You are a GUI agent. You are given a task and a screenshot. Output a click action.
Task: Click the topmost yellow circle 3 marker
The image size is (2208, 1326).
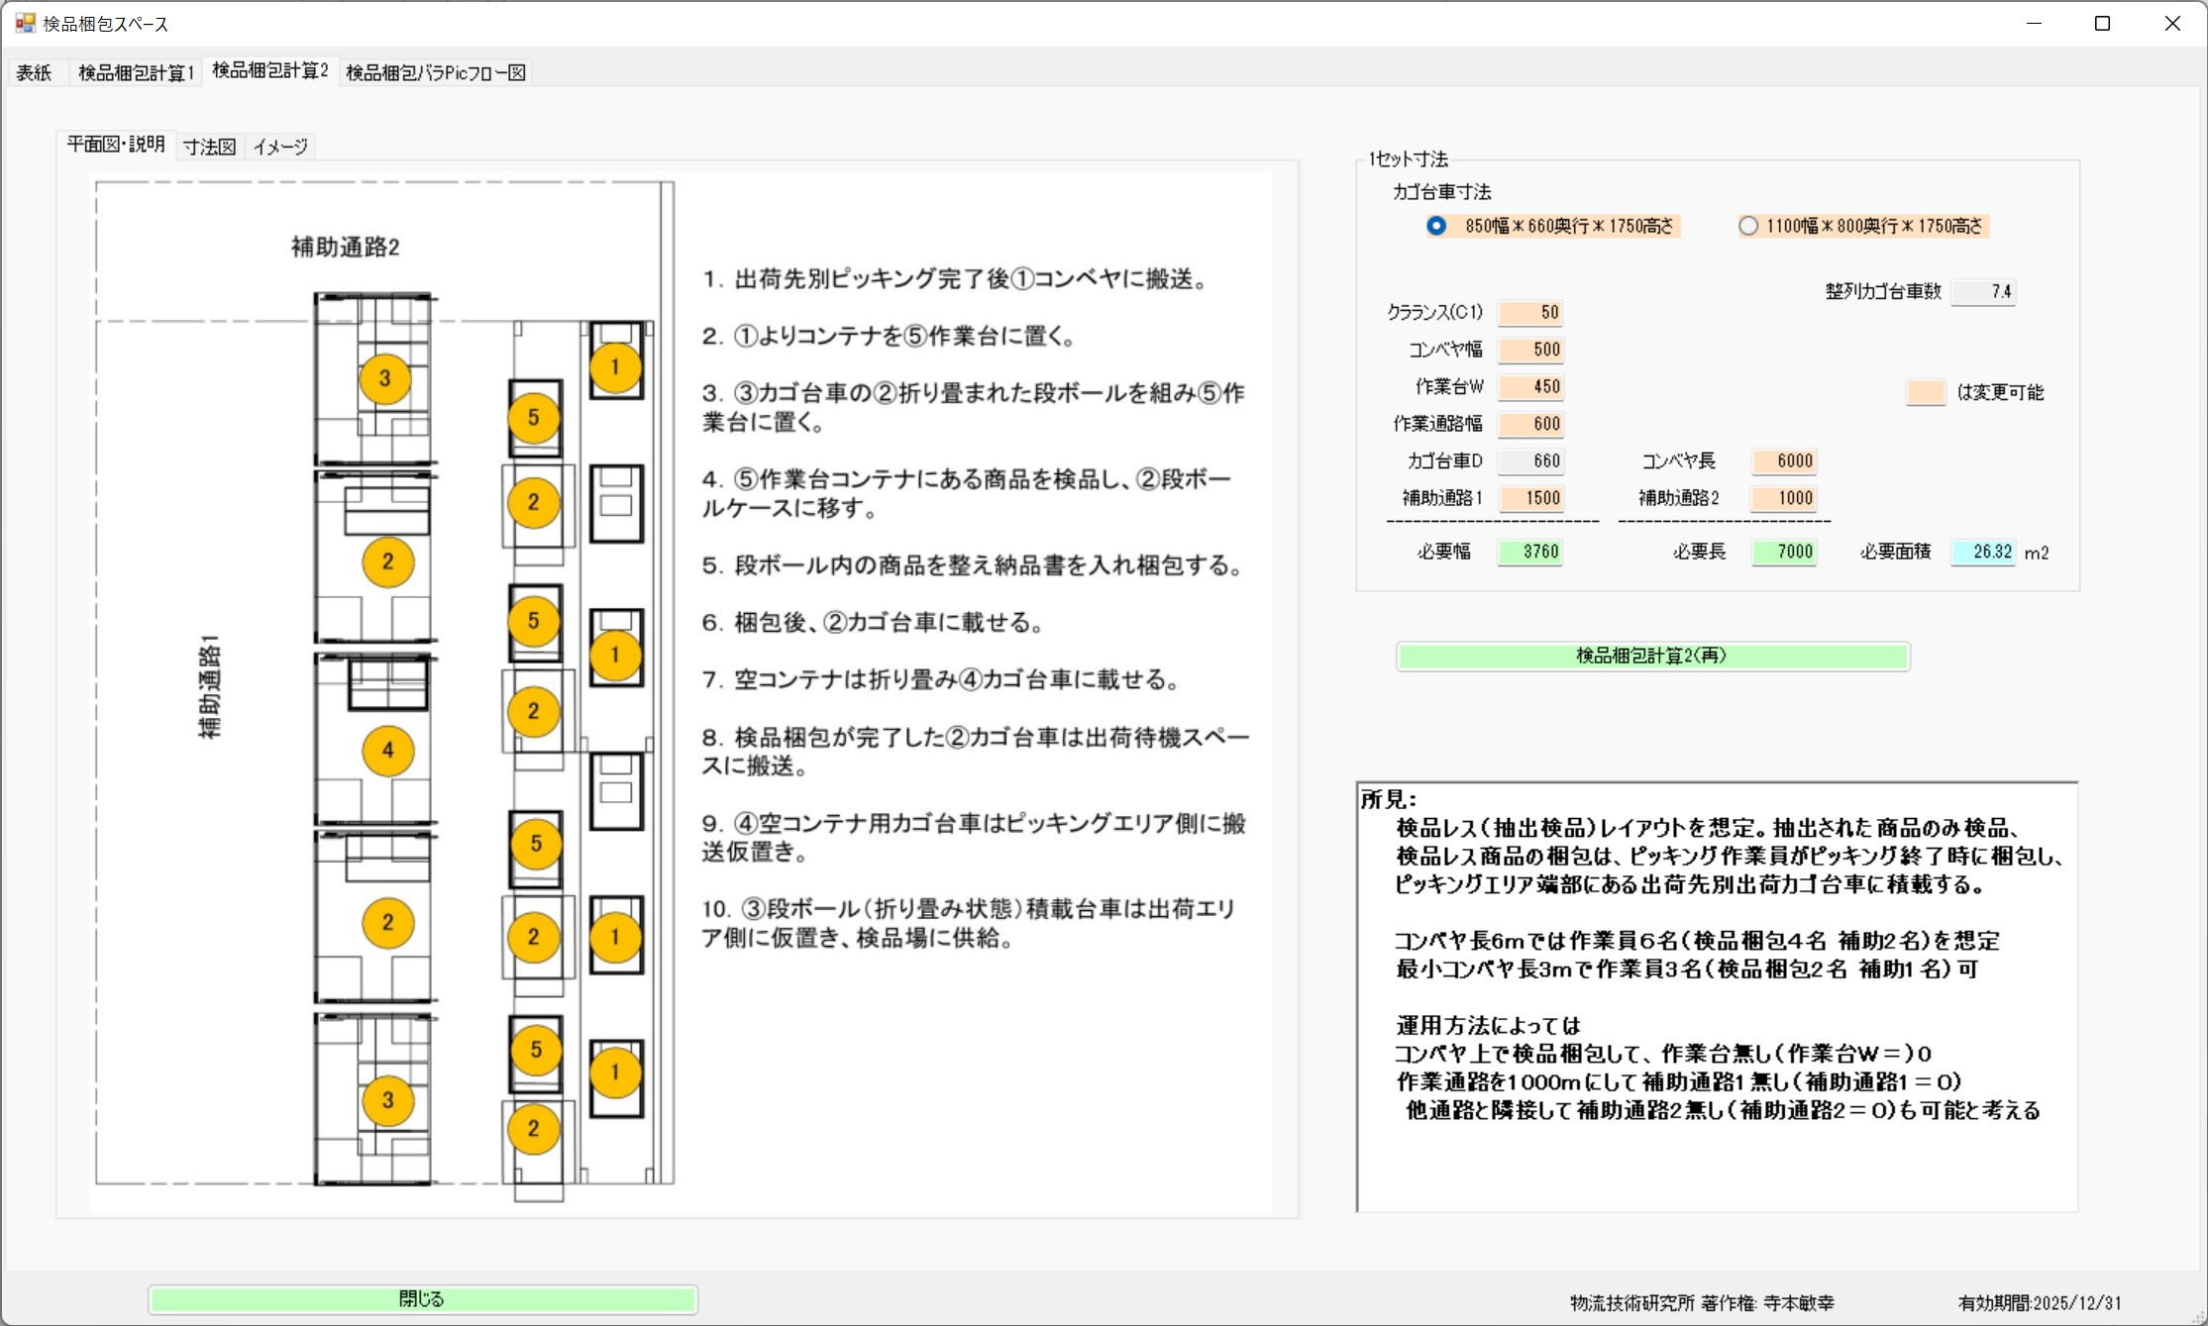(x=385, y=377)
